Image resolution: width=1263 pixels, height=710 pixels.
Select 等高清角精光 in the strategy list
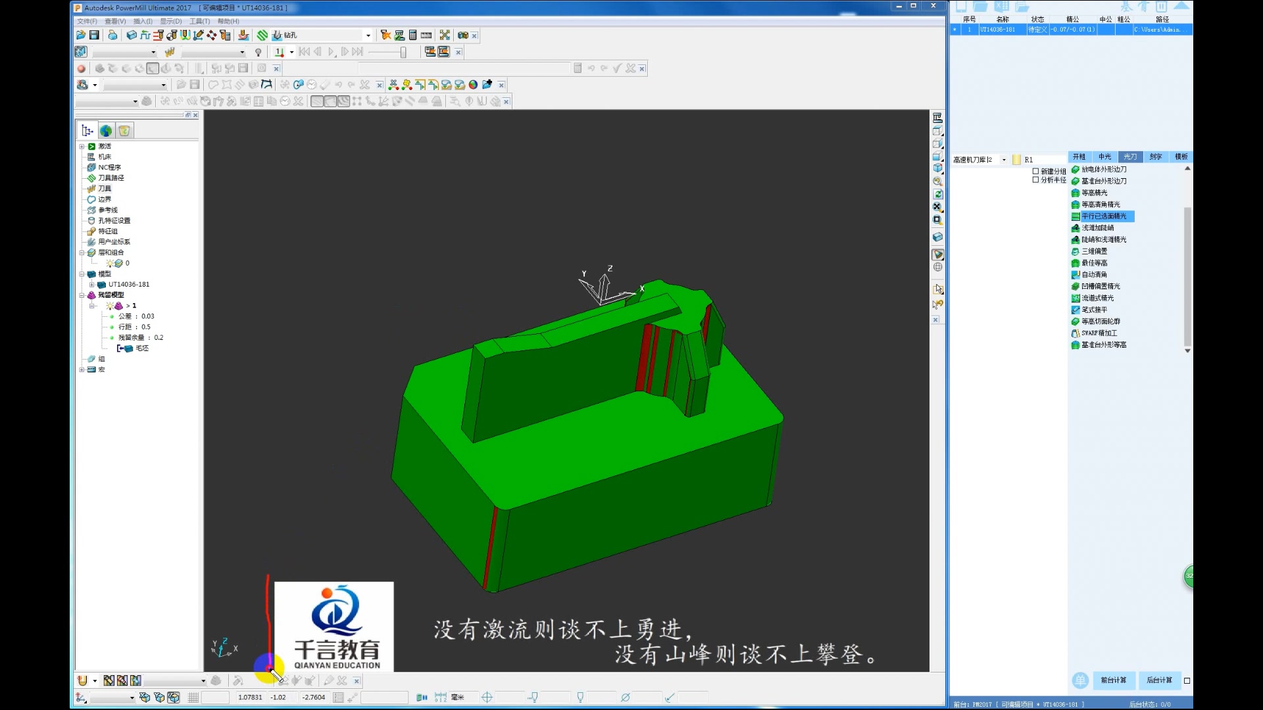pos(1101,204)
